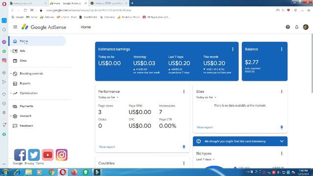Open Chrome from the taskbar
313x176 pixels.
[x=51, y=172]
